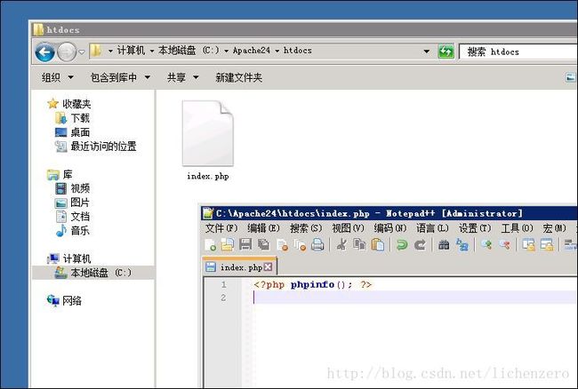Viewport: 578px width, 389px height.
Task: Select 桌面 in the navigation pane
Action: (x=80, y=132)
